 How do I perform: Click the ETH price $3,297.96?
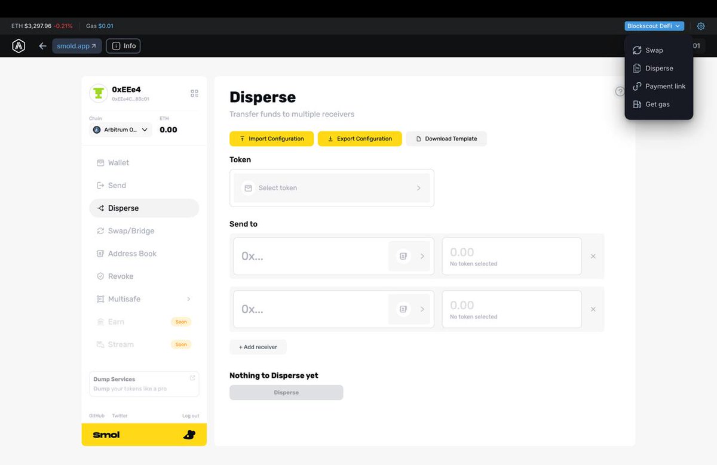[x=38, y=26]
